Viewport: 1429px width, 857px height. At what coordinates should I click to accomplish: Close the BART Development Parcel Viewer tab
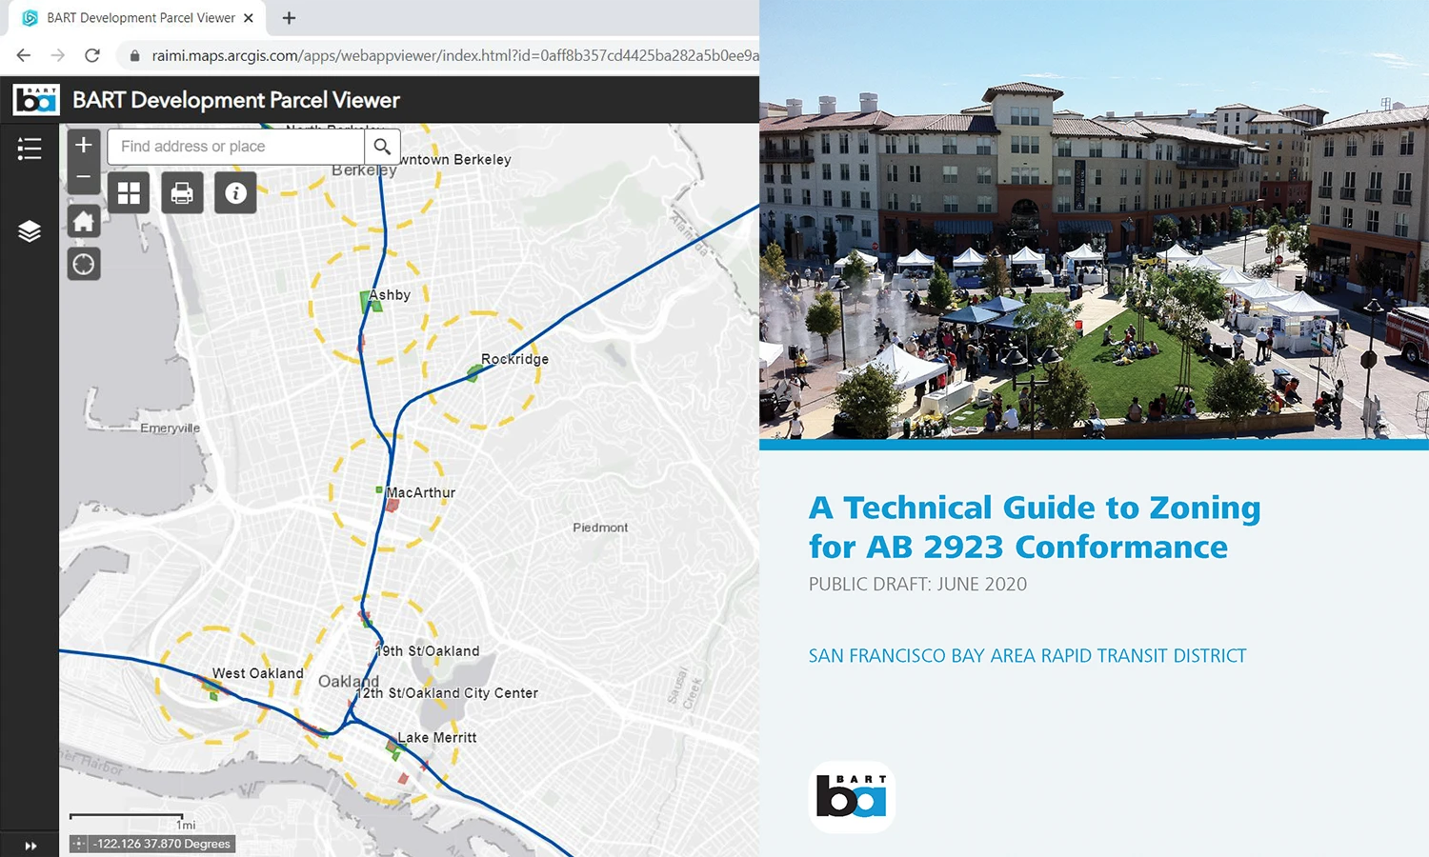click(x=249, y=18)
